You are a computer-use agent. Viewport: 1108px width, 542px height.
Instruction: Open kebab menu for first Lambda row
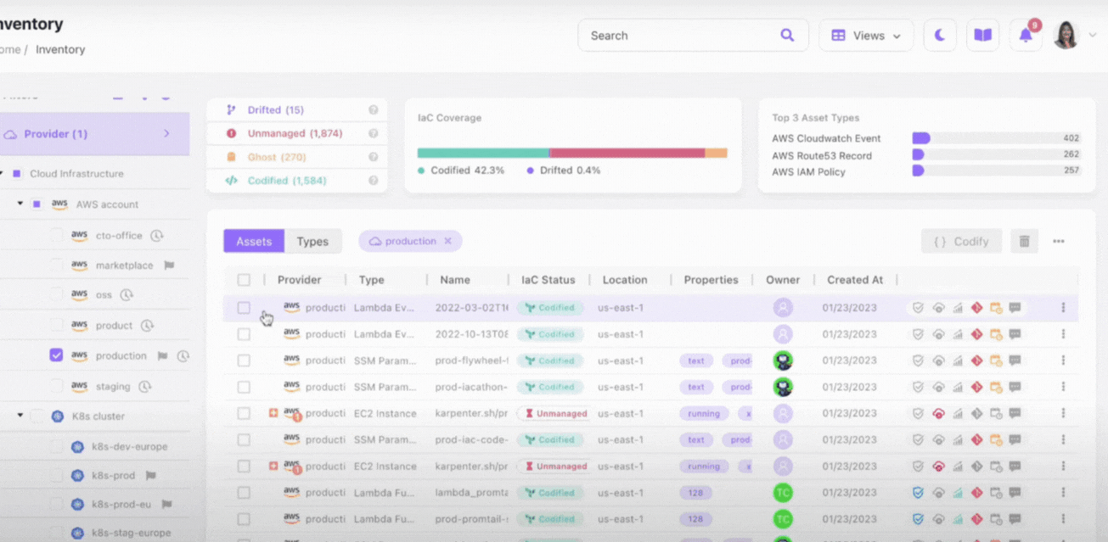1062,308
